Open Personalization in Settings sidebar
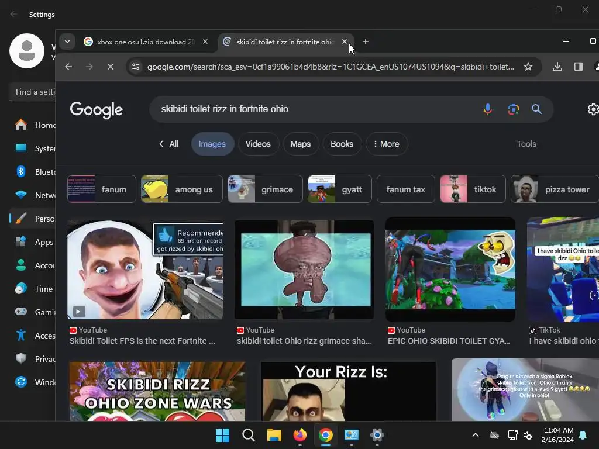599x449 pixels. pyautogui.click(x=33, y=219)
